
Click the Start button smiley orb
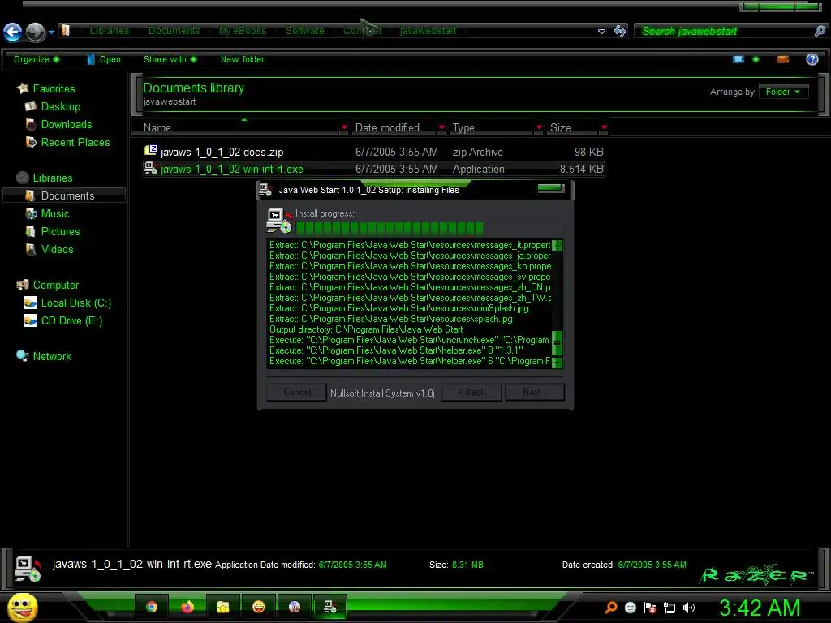(22, 607)
